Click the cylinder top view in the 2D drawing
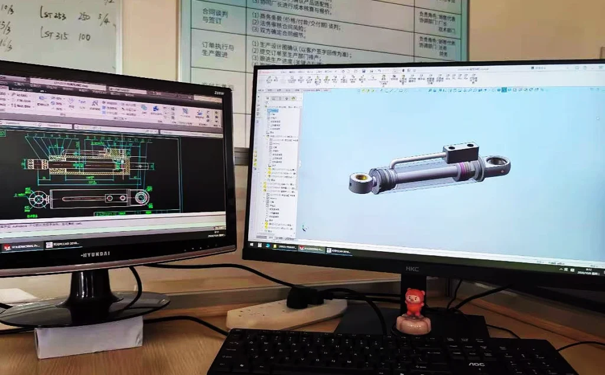Screen dimensions: 605x375 pos(89,199)
